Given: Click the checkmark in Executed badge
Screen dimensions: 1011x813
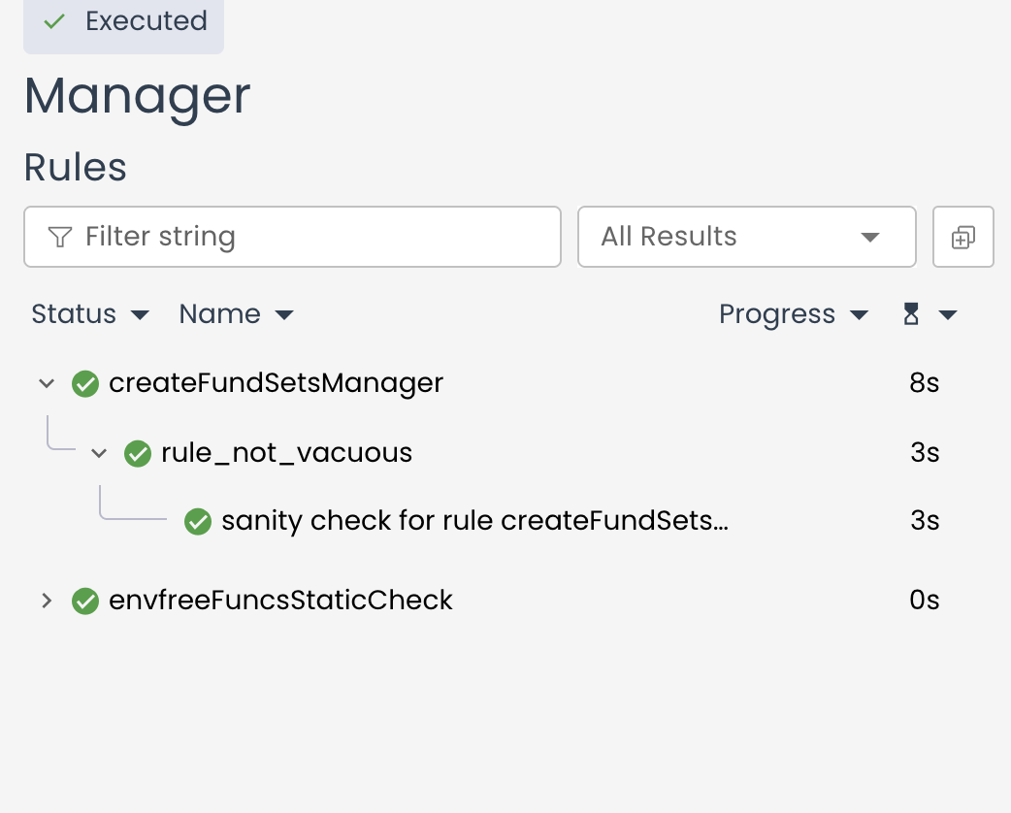Looking at the screenshot, I should click(55, 21).
